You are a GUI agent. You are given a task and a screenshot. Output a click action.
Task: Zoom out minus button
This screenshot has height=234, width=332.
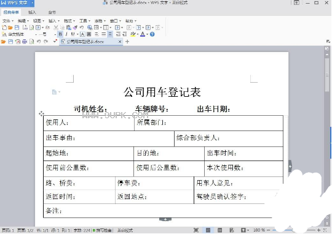pyautogui.click(x=268, y=230)
